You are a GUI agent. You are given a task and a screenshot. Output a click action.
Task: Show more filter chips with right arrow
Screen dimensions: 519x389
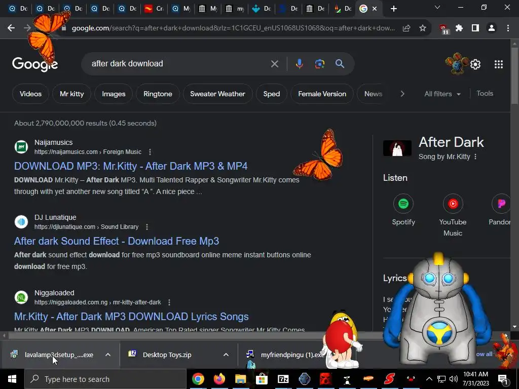pyautogui.click(x=402, y=94)
